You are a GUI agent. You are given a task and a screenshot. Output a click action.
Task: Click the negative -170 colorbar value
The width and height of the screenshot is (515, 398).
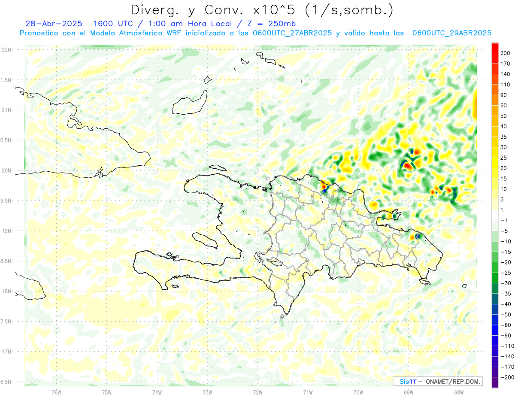tap(507, 367)
